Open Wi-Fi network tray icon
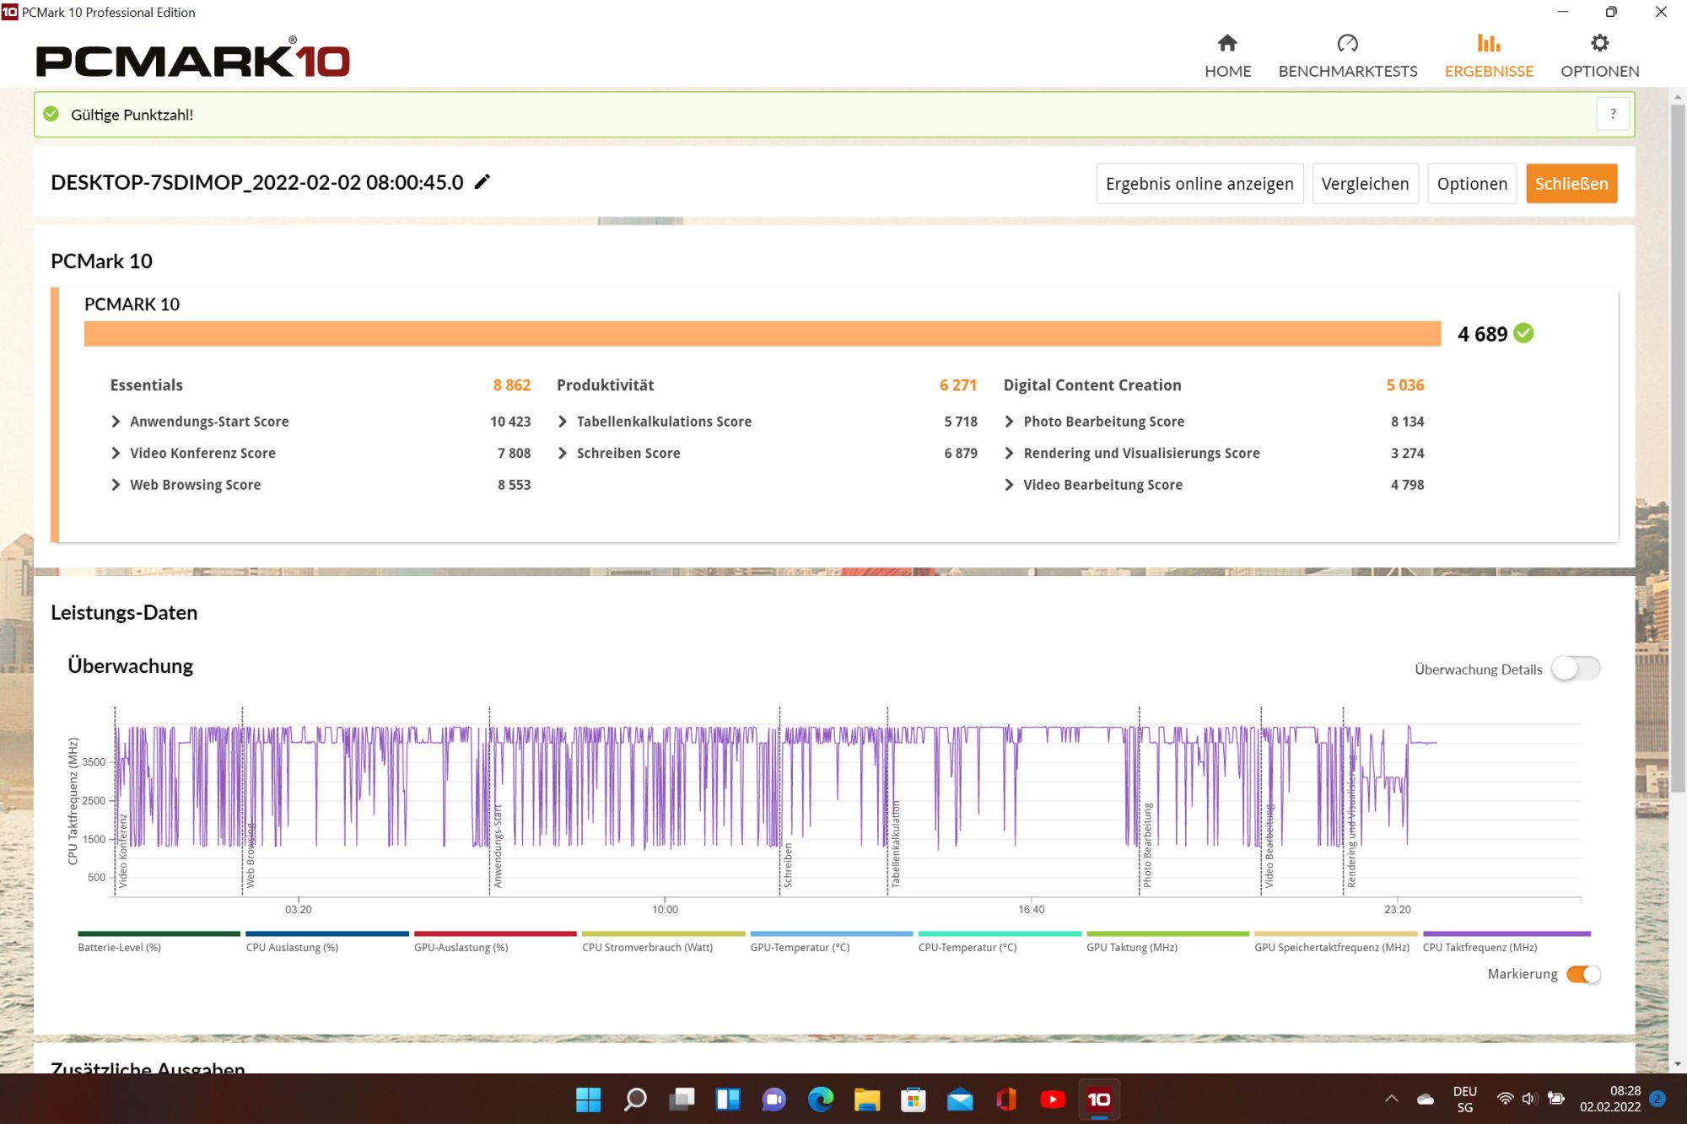Viewport: 1687px width, 1124px height. coord(1505,1099)
